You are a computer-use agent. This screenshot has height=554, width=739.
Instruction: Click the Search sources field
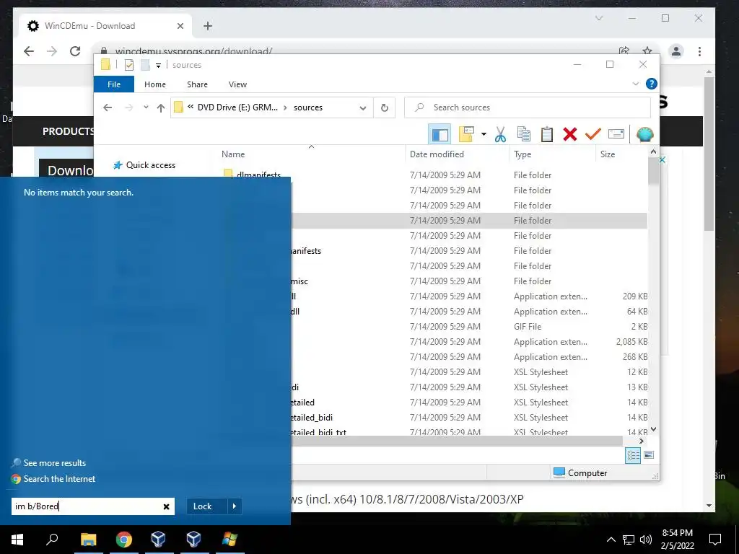coord(528,107)
